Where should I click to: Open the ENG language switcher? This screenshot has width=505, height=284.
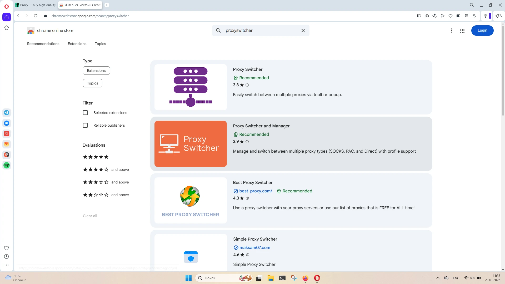(456, 278)
